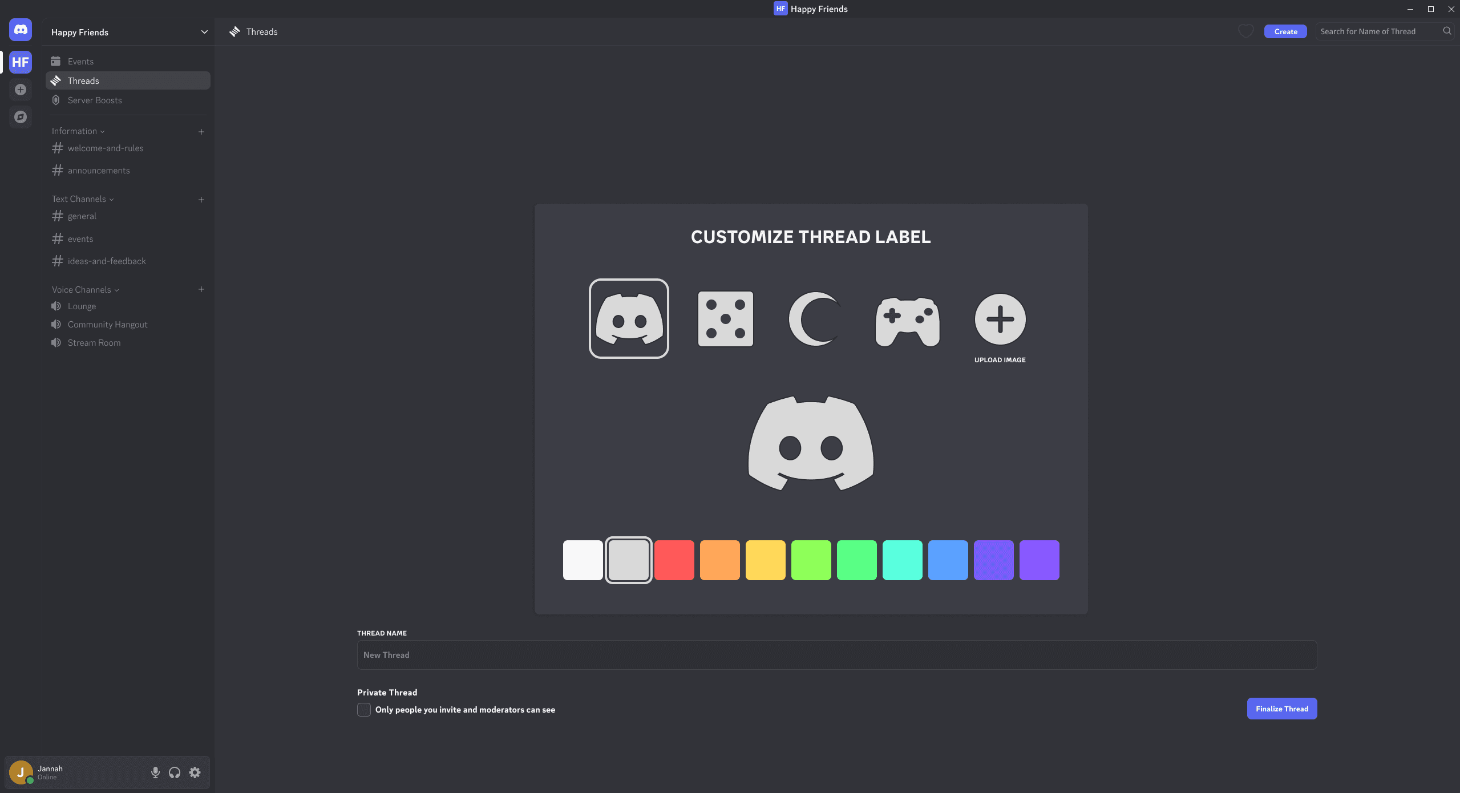
Task: Open Discord home direct messages icon
Action: pos(21,30)
